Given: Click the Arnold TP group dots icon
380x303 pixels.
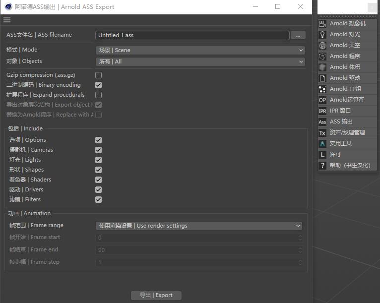Looking at the screenshot, I should click(322, 89).
